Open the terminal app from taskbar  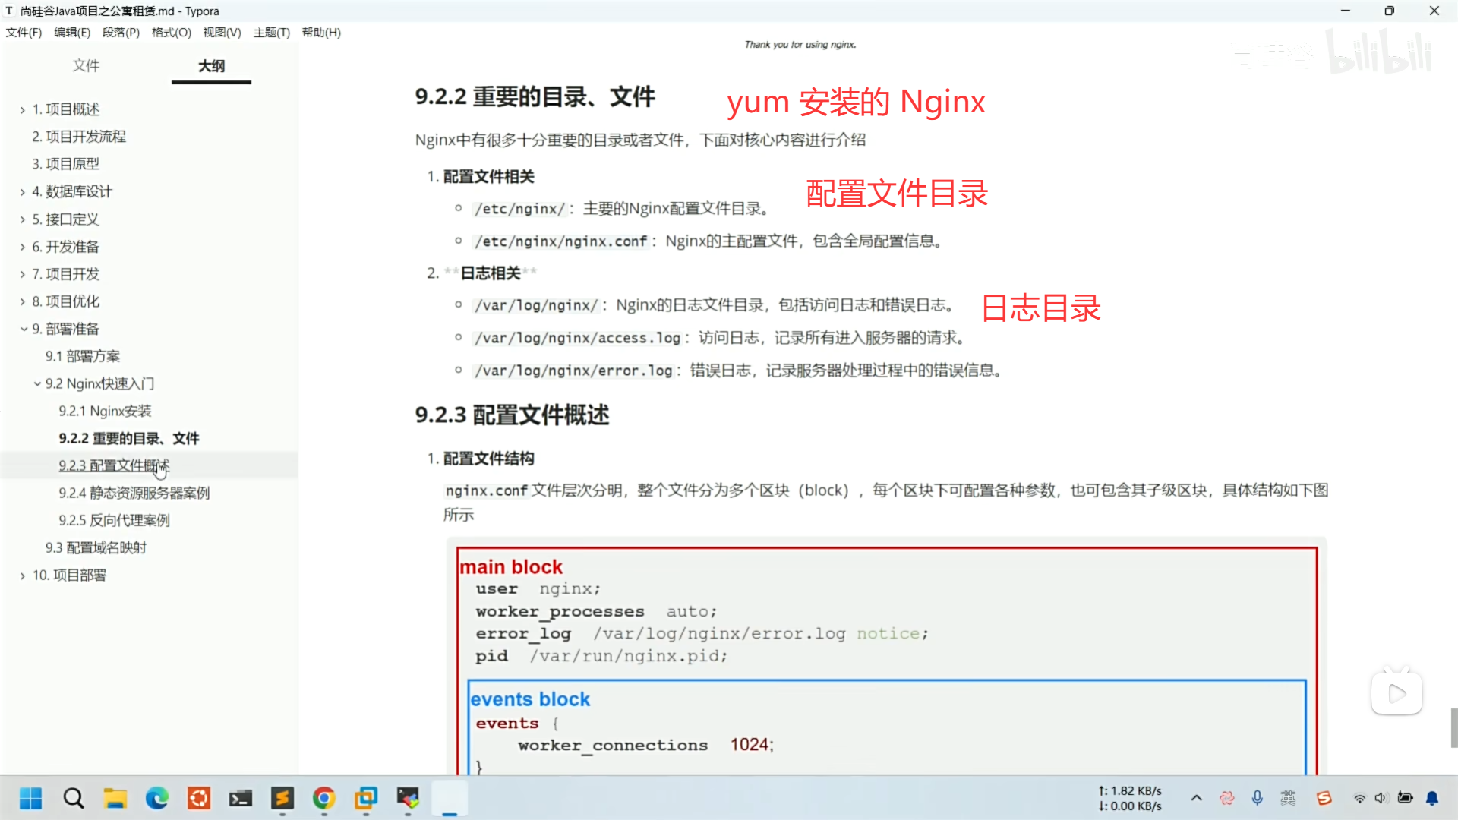[x=241, y=798]
